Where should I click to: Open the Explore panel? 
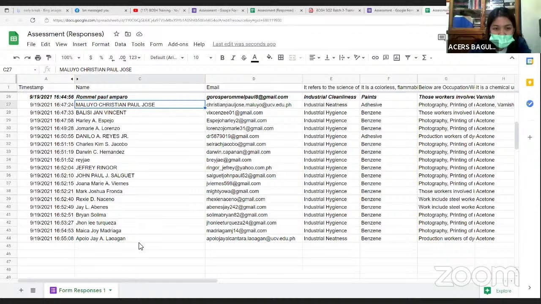coord(497,290)
